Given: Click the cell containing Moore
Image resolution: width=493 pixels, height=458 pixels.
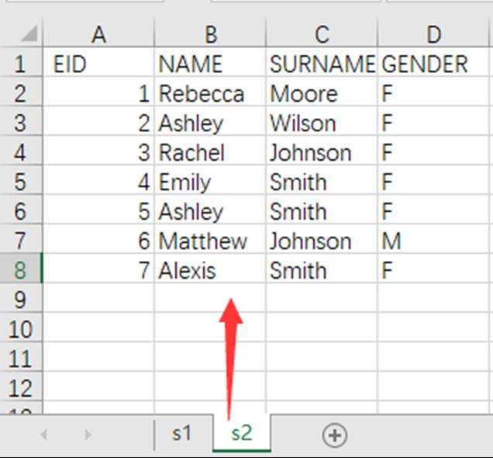Looking at the screenshot, I should (322, 92).
